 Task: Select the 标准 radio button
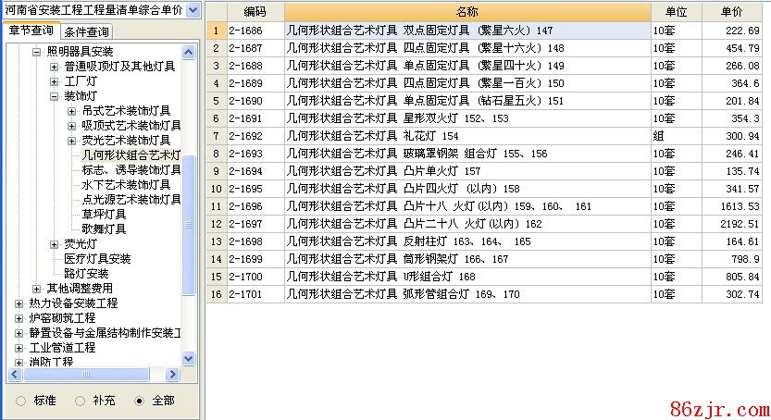point(21,401)
